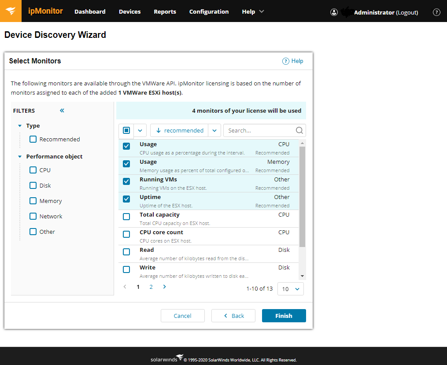Toggle sort direction on recommended button
Screen dimensions: 447x365
click(179, 130)
